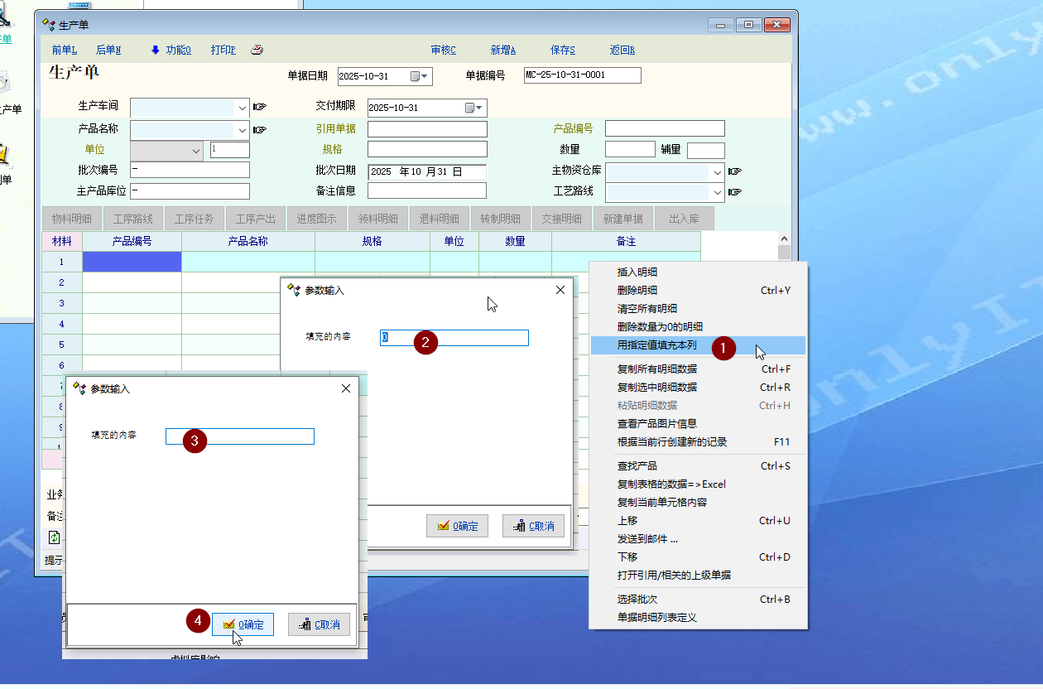The width and height of the screenshot is (1043, 689).
Task: Expand the 产品名称 dropdown list
Action: coord(243,130)
